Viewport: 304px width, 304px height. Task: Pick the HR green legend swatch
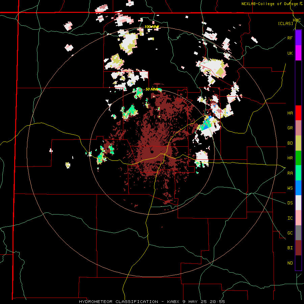[x=298, y=158]
